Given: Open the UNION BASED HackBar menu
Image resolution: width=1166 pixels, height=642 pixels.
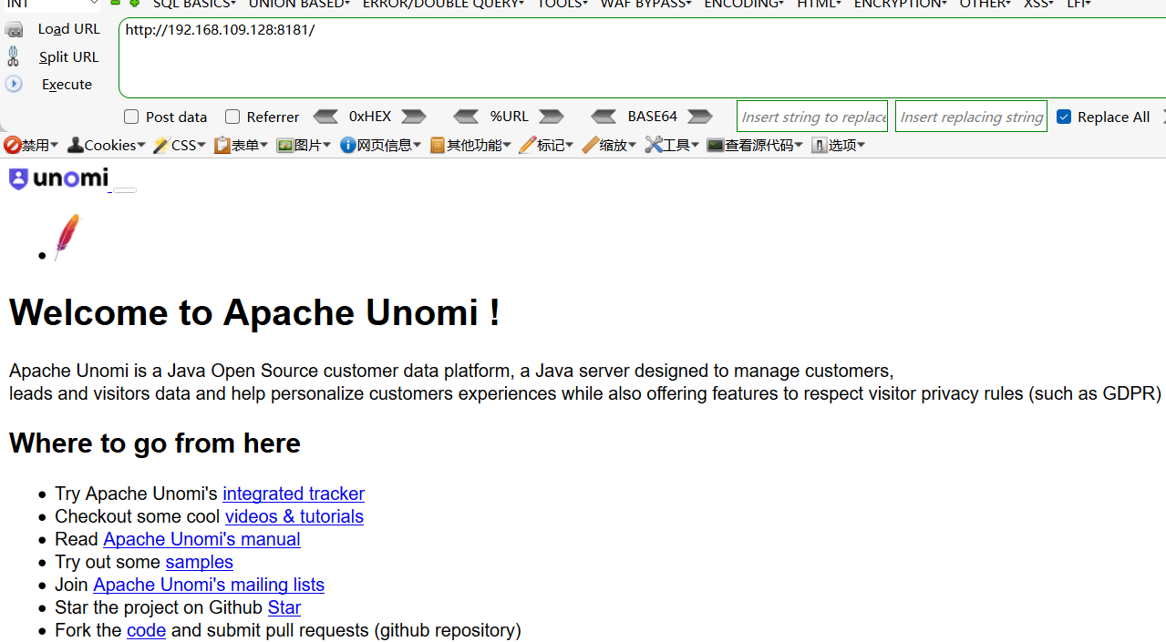Looking at the screenshot, I should [x=299, y=5].
